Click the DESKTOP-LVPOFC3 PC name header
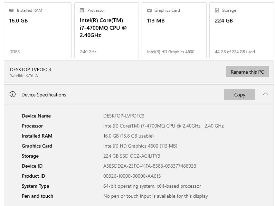 (x=30, y=69)
